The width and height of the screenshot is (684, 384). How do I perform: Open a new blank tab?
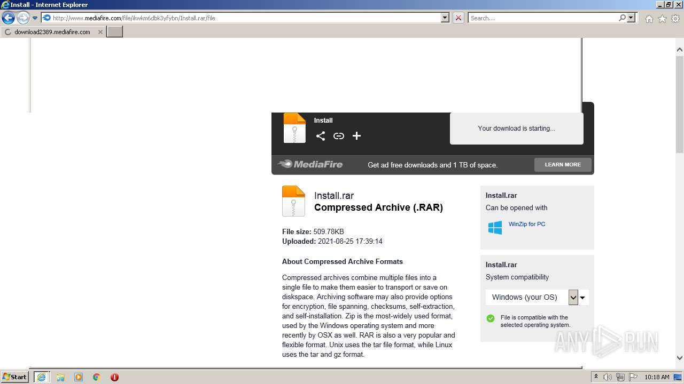click(x=115, y=32)
